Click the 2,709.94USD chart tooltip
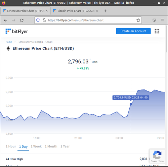Image resolution: width=168 pixels, height=167 pixels. point(131,97)
